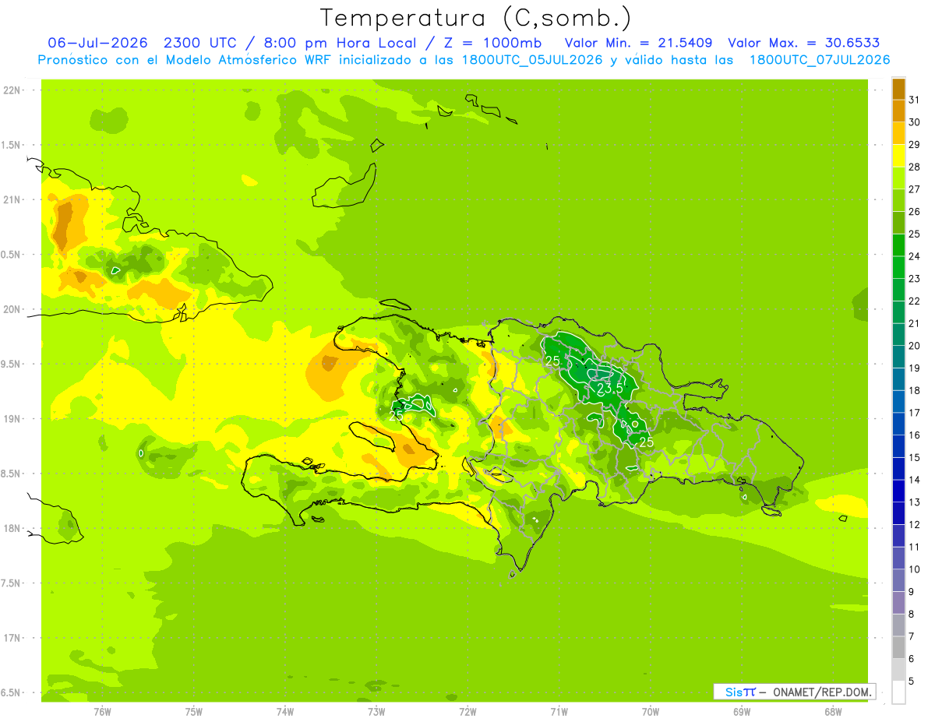
Task: Click the "23.5" contour label on the map
Action: pos(610,388)
